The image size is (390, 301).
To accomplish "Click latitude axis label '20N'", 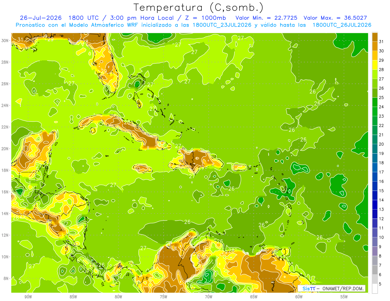I will click(5, 149).
